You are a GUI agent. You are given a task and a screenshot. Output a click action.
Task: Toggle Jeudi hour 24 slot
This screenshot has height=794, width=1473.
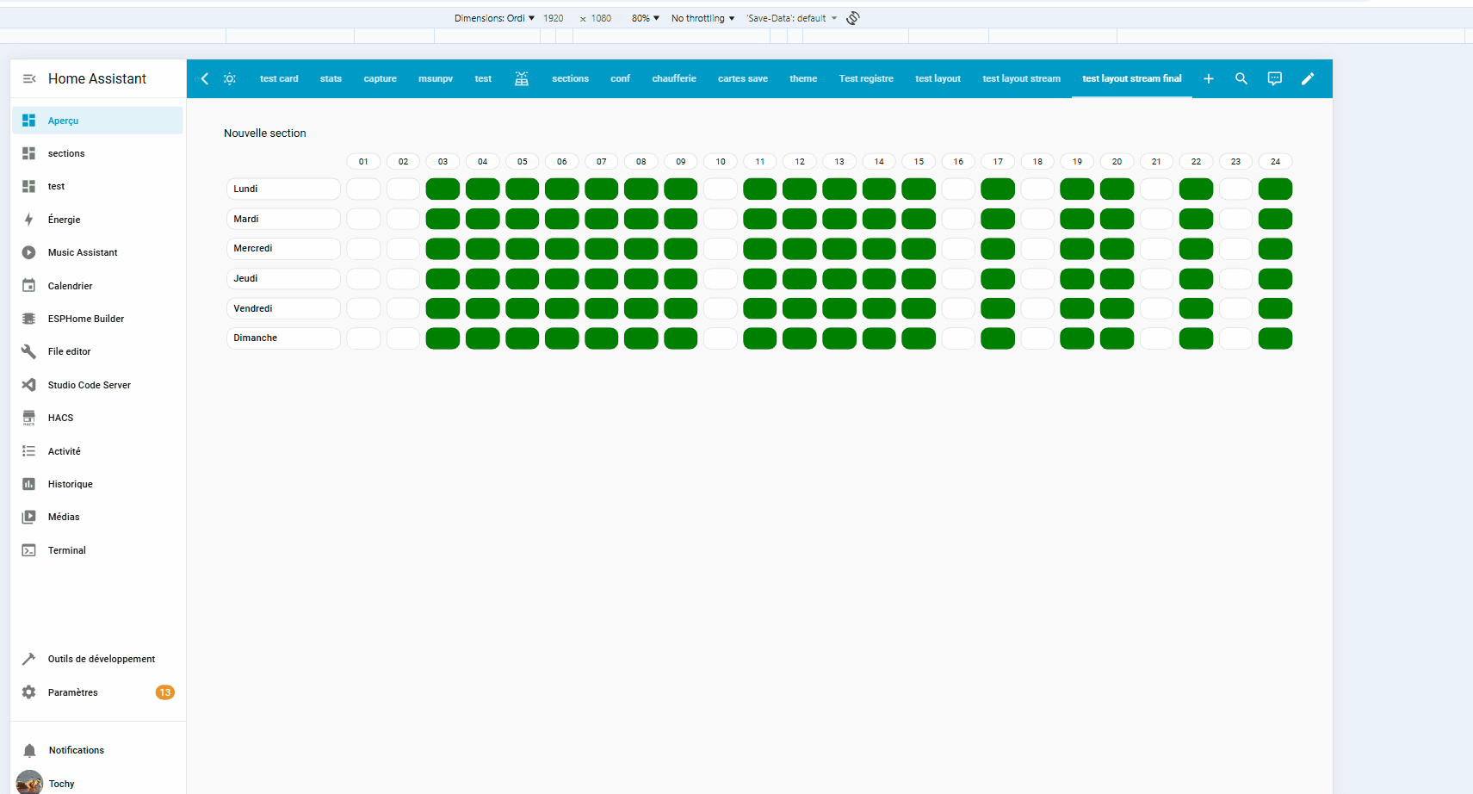[x=1275, y=279]
